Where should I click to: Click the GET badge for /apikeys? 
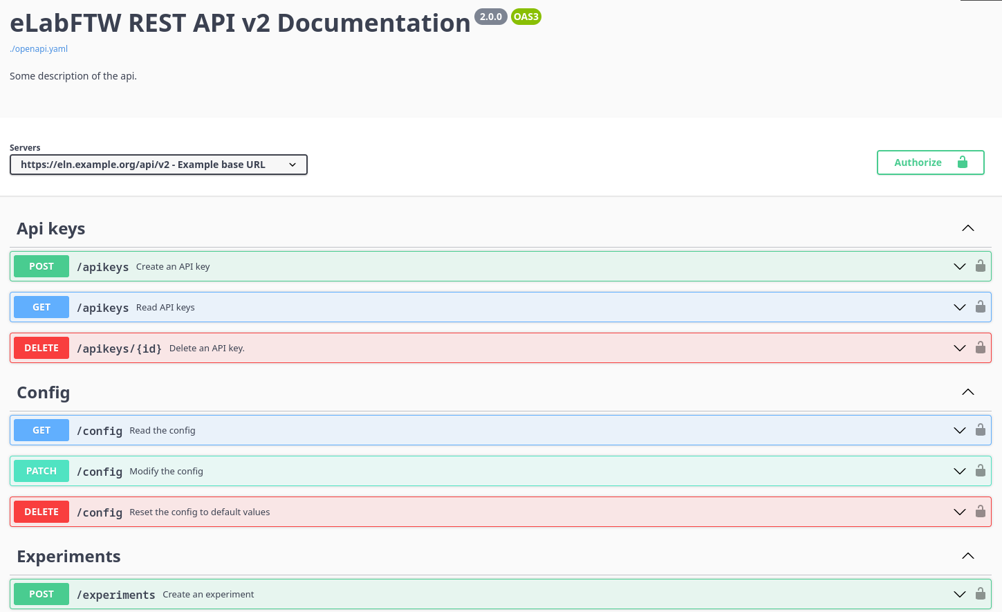point(41,307)
